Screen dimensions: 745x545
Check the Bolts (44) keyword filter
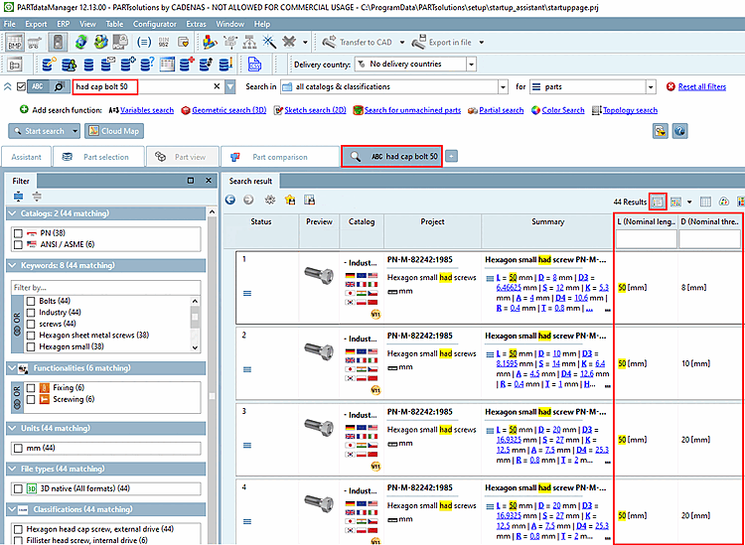tap(31, 301)
